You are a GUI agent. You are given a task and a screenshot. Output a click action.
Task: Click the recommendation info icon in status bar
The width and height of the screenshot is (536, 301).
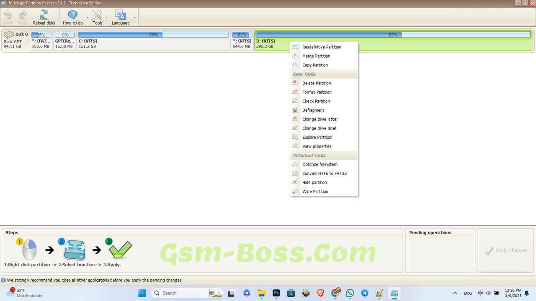pyautogui.click(x=3, y=280)
